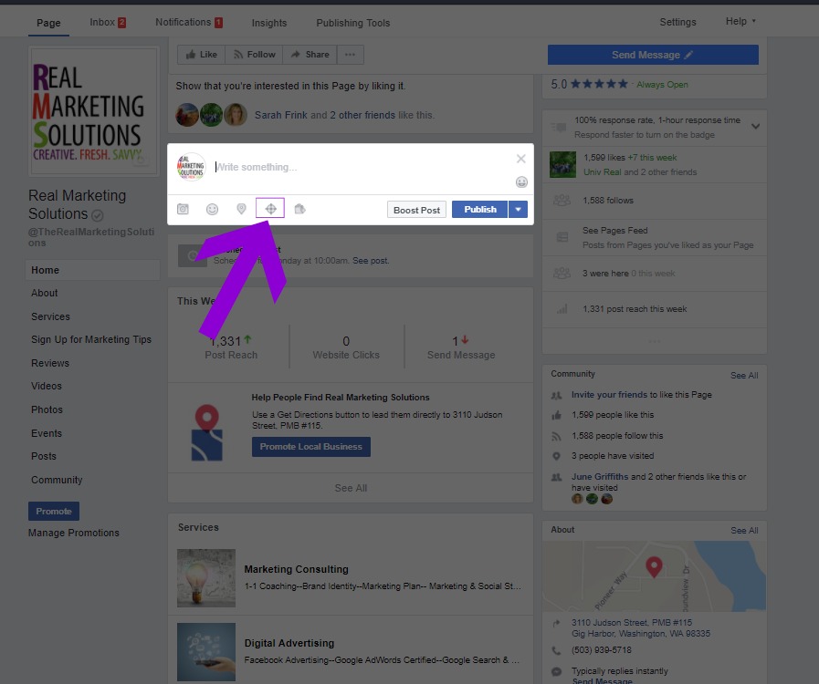Open Community in left sidebar
The height and width of the screenshot is (684, 819).
pyautogui.click(x=57, y=480)
